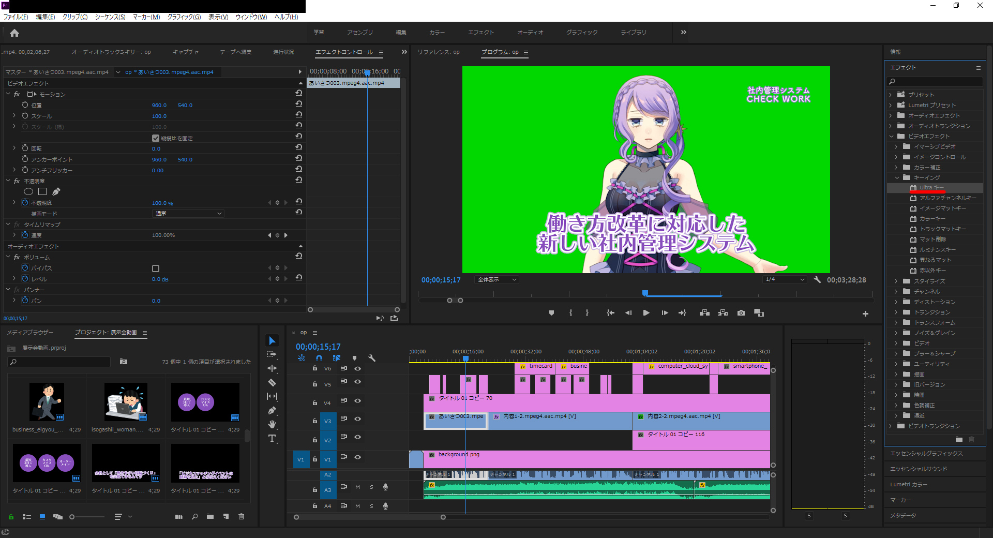Screen dimensions: 993x538
Task: Add a marker in program monitor
Action: [551, 313]
